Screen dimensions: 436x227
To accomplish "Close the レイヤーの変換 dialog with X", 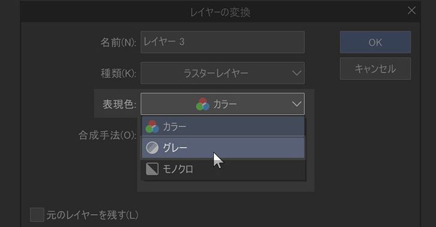I will point(411,11).
